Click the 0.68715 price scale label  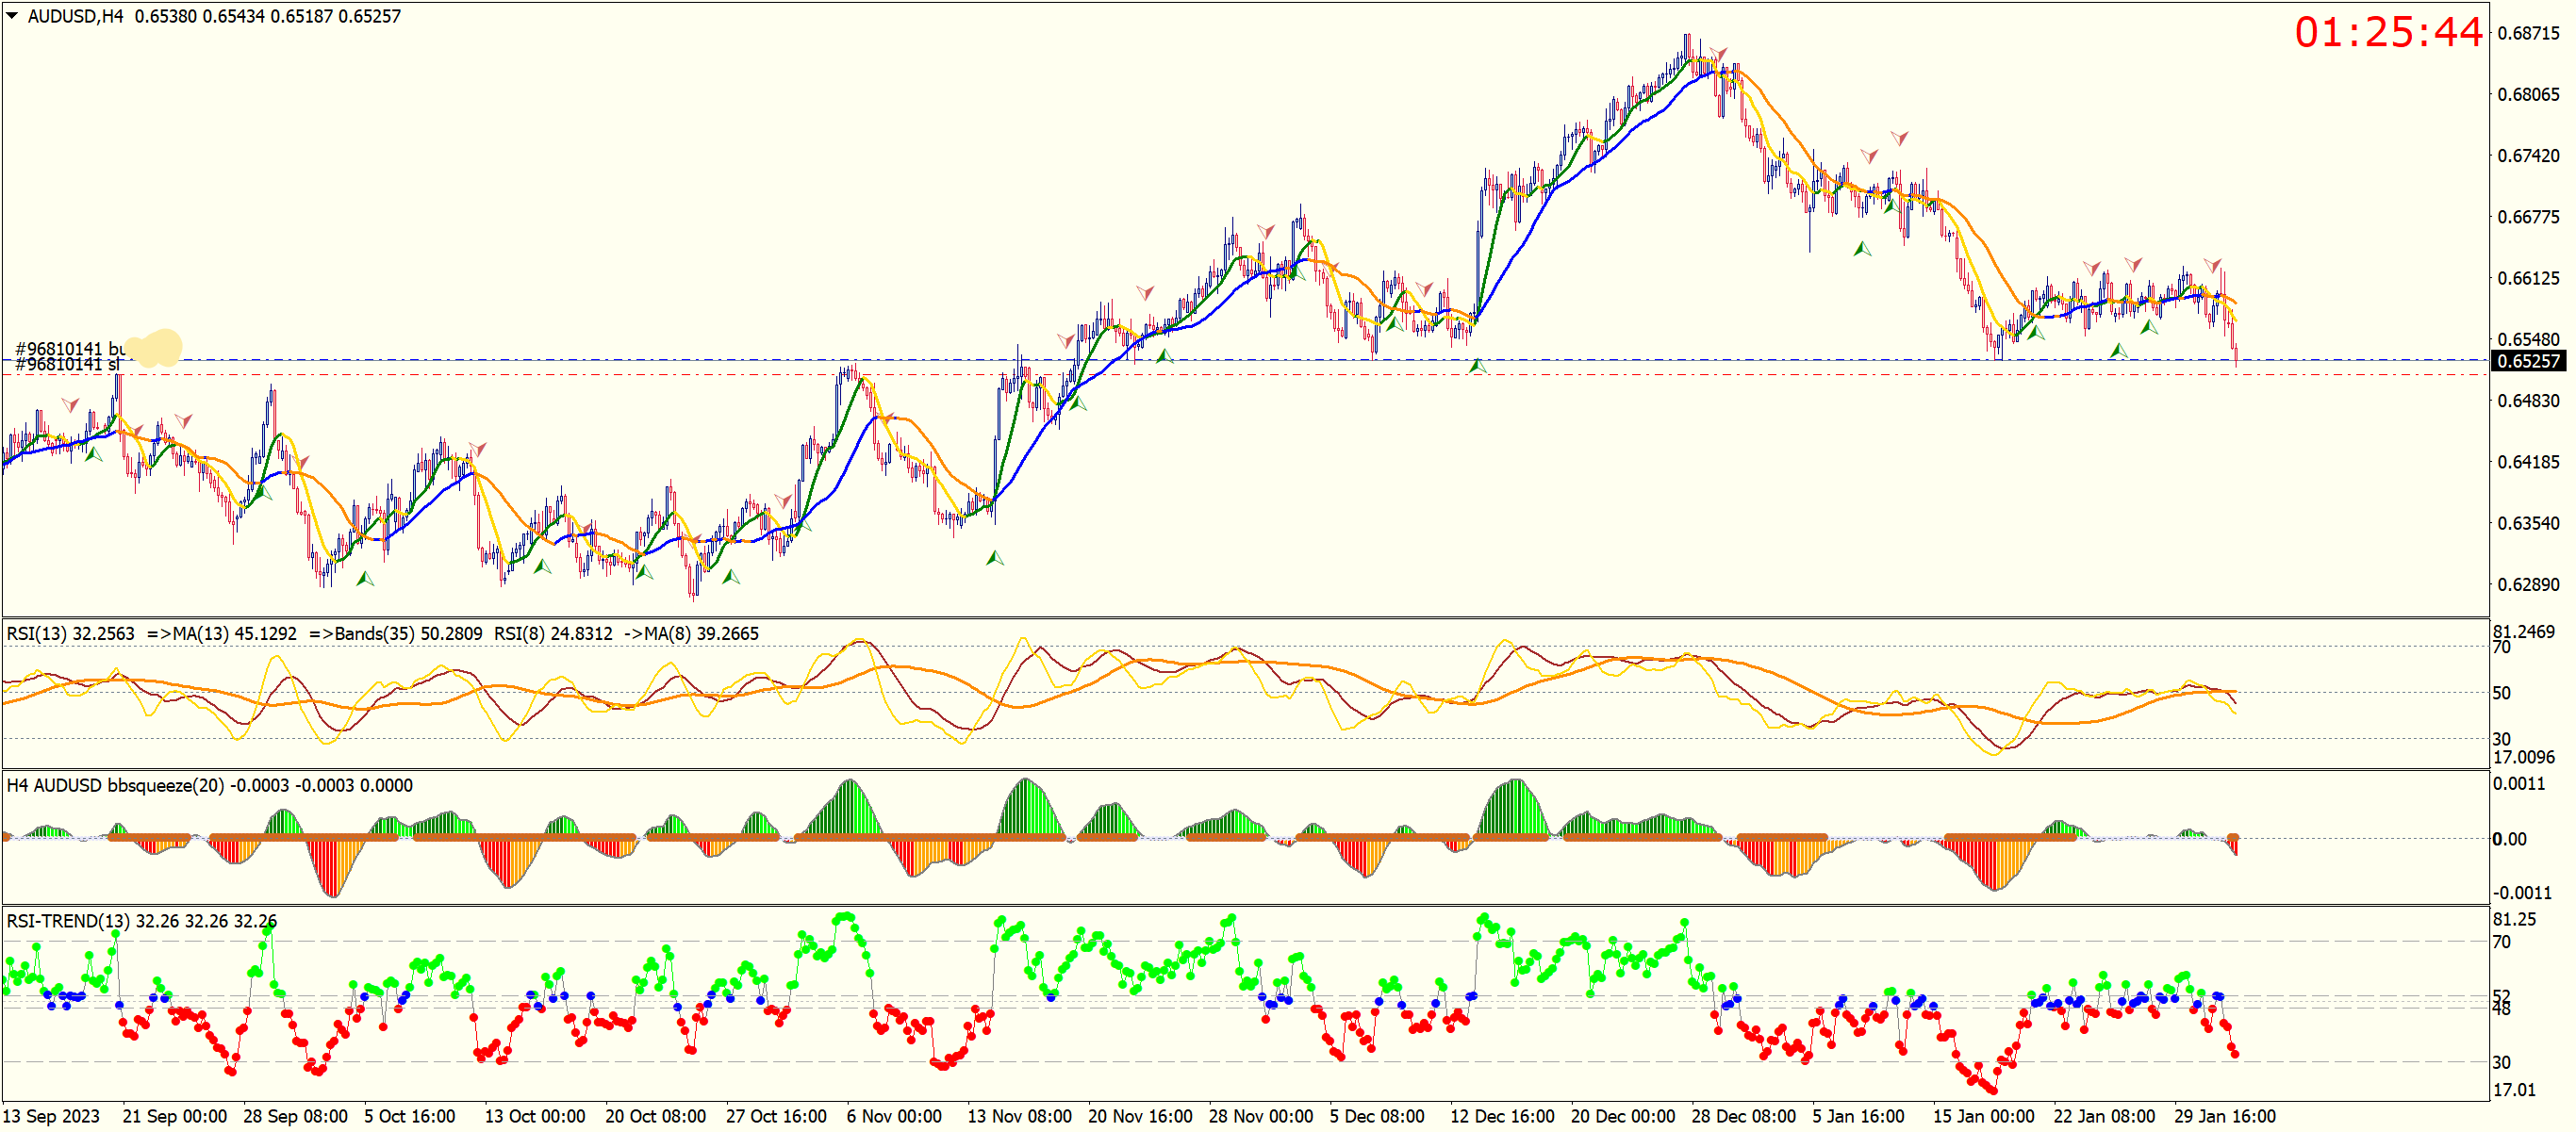(x=2528, y=33)
